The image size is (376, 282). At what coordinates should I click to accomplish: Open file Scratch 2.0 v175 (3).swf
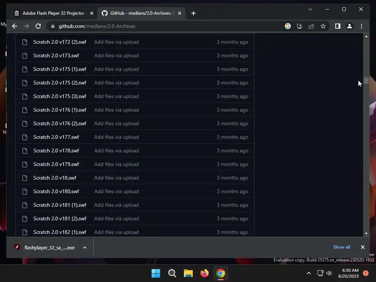(x=60, y=97)
